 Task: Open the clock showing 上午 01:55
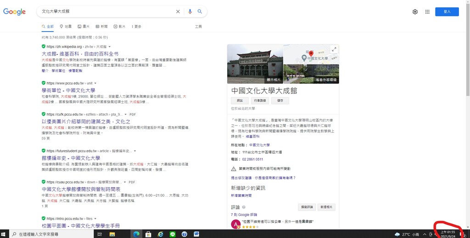[x=448, y=234]
